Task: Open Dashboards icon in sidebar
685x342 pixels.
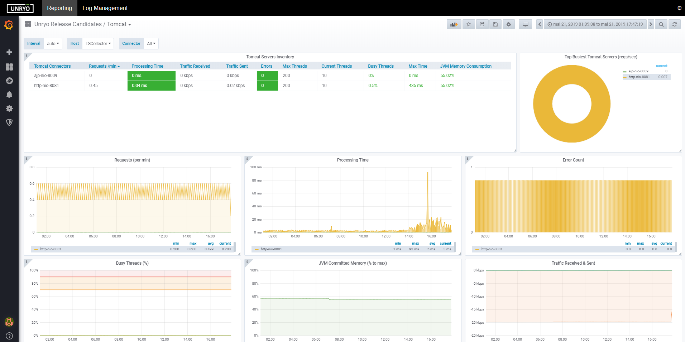Action: click(x=9, y=67)
